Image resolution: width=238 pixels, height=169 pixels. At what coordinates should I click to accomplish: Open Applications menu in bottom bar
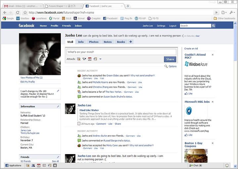(13, 165)
